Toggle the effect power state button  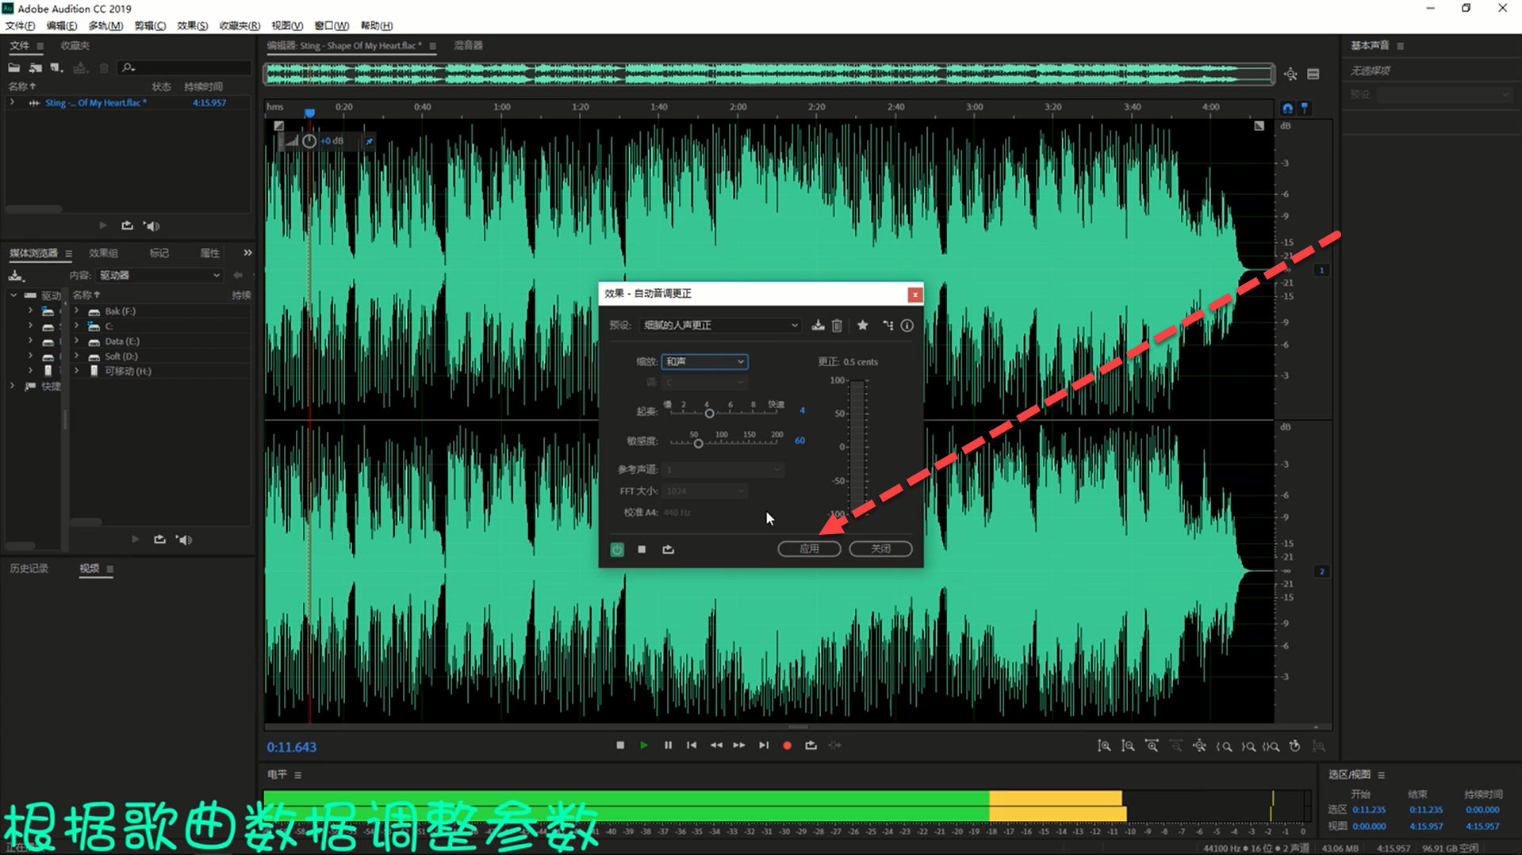(617, 549)
